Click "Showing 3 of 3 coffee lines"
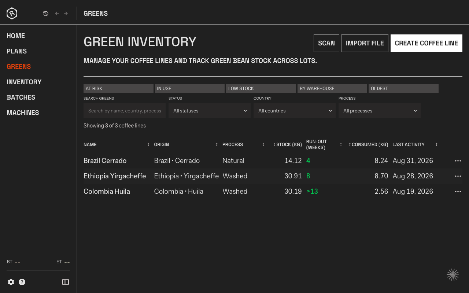 coord(115,126)
